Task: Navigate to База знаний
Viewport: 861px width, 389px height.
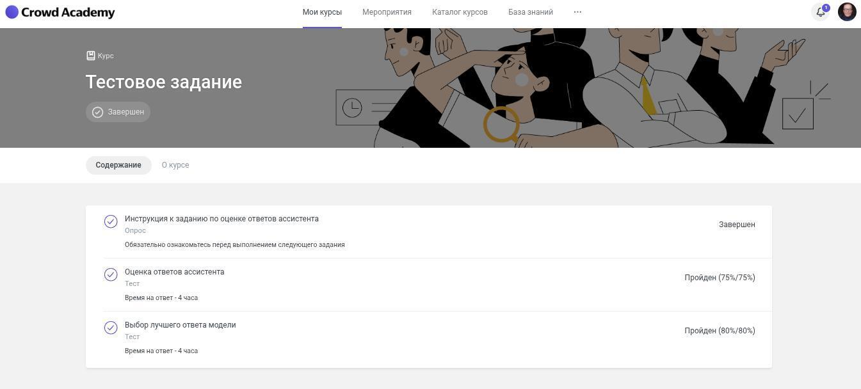Action: [x=530, y=12]
